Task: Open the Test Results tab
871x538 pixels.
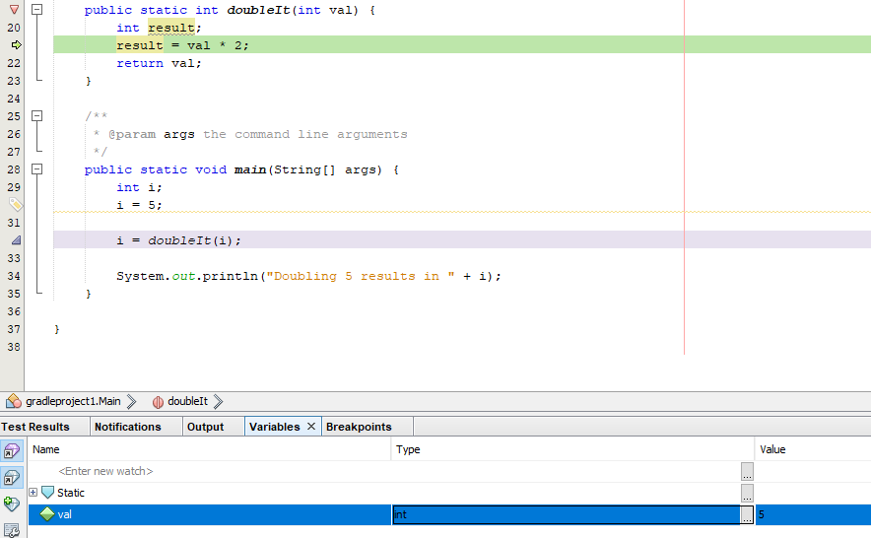Action: [x=36, y=427]
